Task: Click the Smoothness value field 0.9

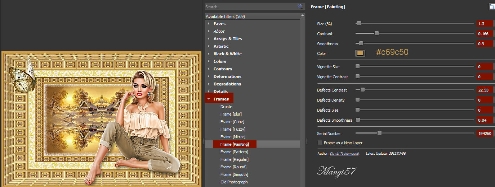Action: click(485, 44)
